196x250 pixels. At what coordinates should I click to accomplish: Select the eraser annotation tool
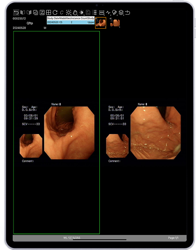115,12
